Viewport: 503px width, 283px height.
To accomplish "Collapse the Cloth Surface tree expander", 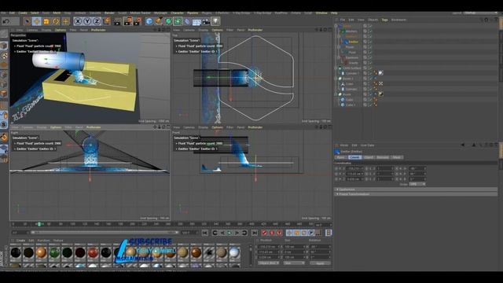I will 336,68.
